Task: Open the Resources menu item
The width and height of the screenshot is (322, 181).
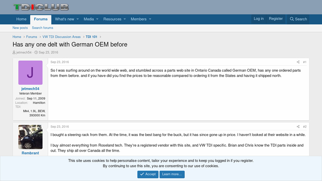Action: (x=112, y=19)
